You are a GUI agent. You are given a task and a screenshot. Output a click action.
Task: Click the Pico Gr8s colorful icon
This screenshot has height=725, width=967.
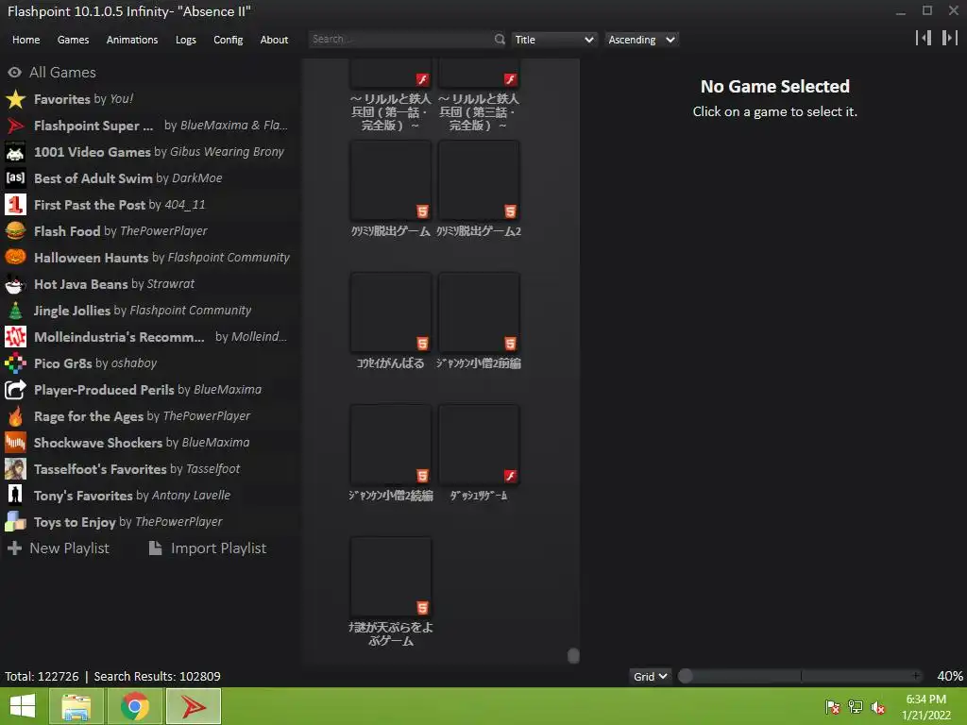pos(15,363)
